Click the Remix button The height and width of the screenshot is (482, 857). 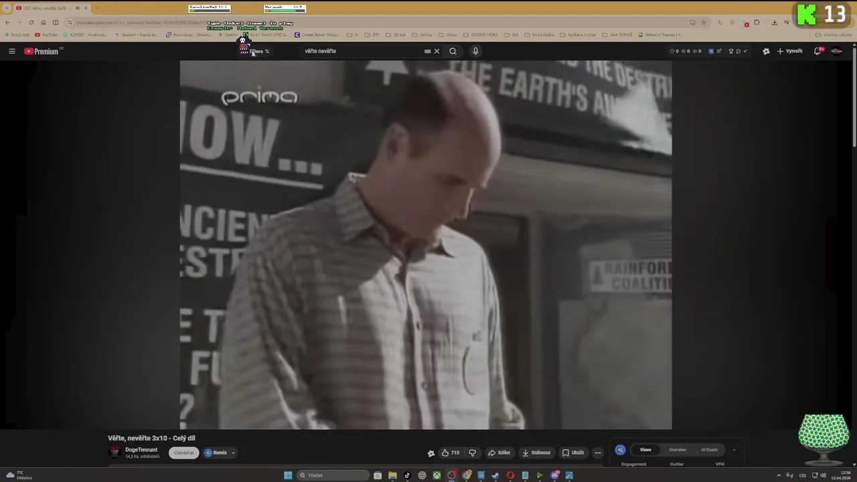click(x=216, y=453)
